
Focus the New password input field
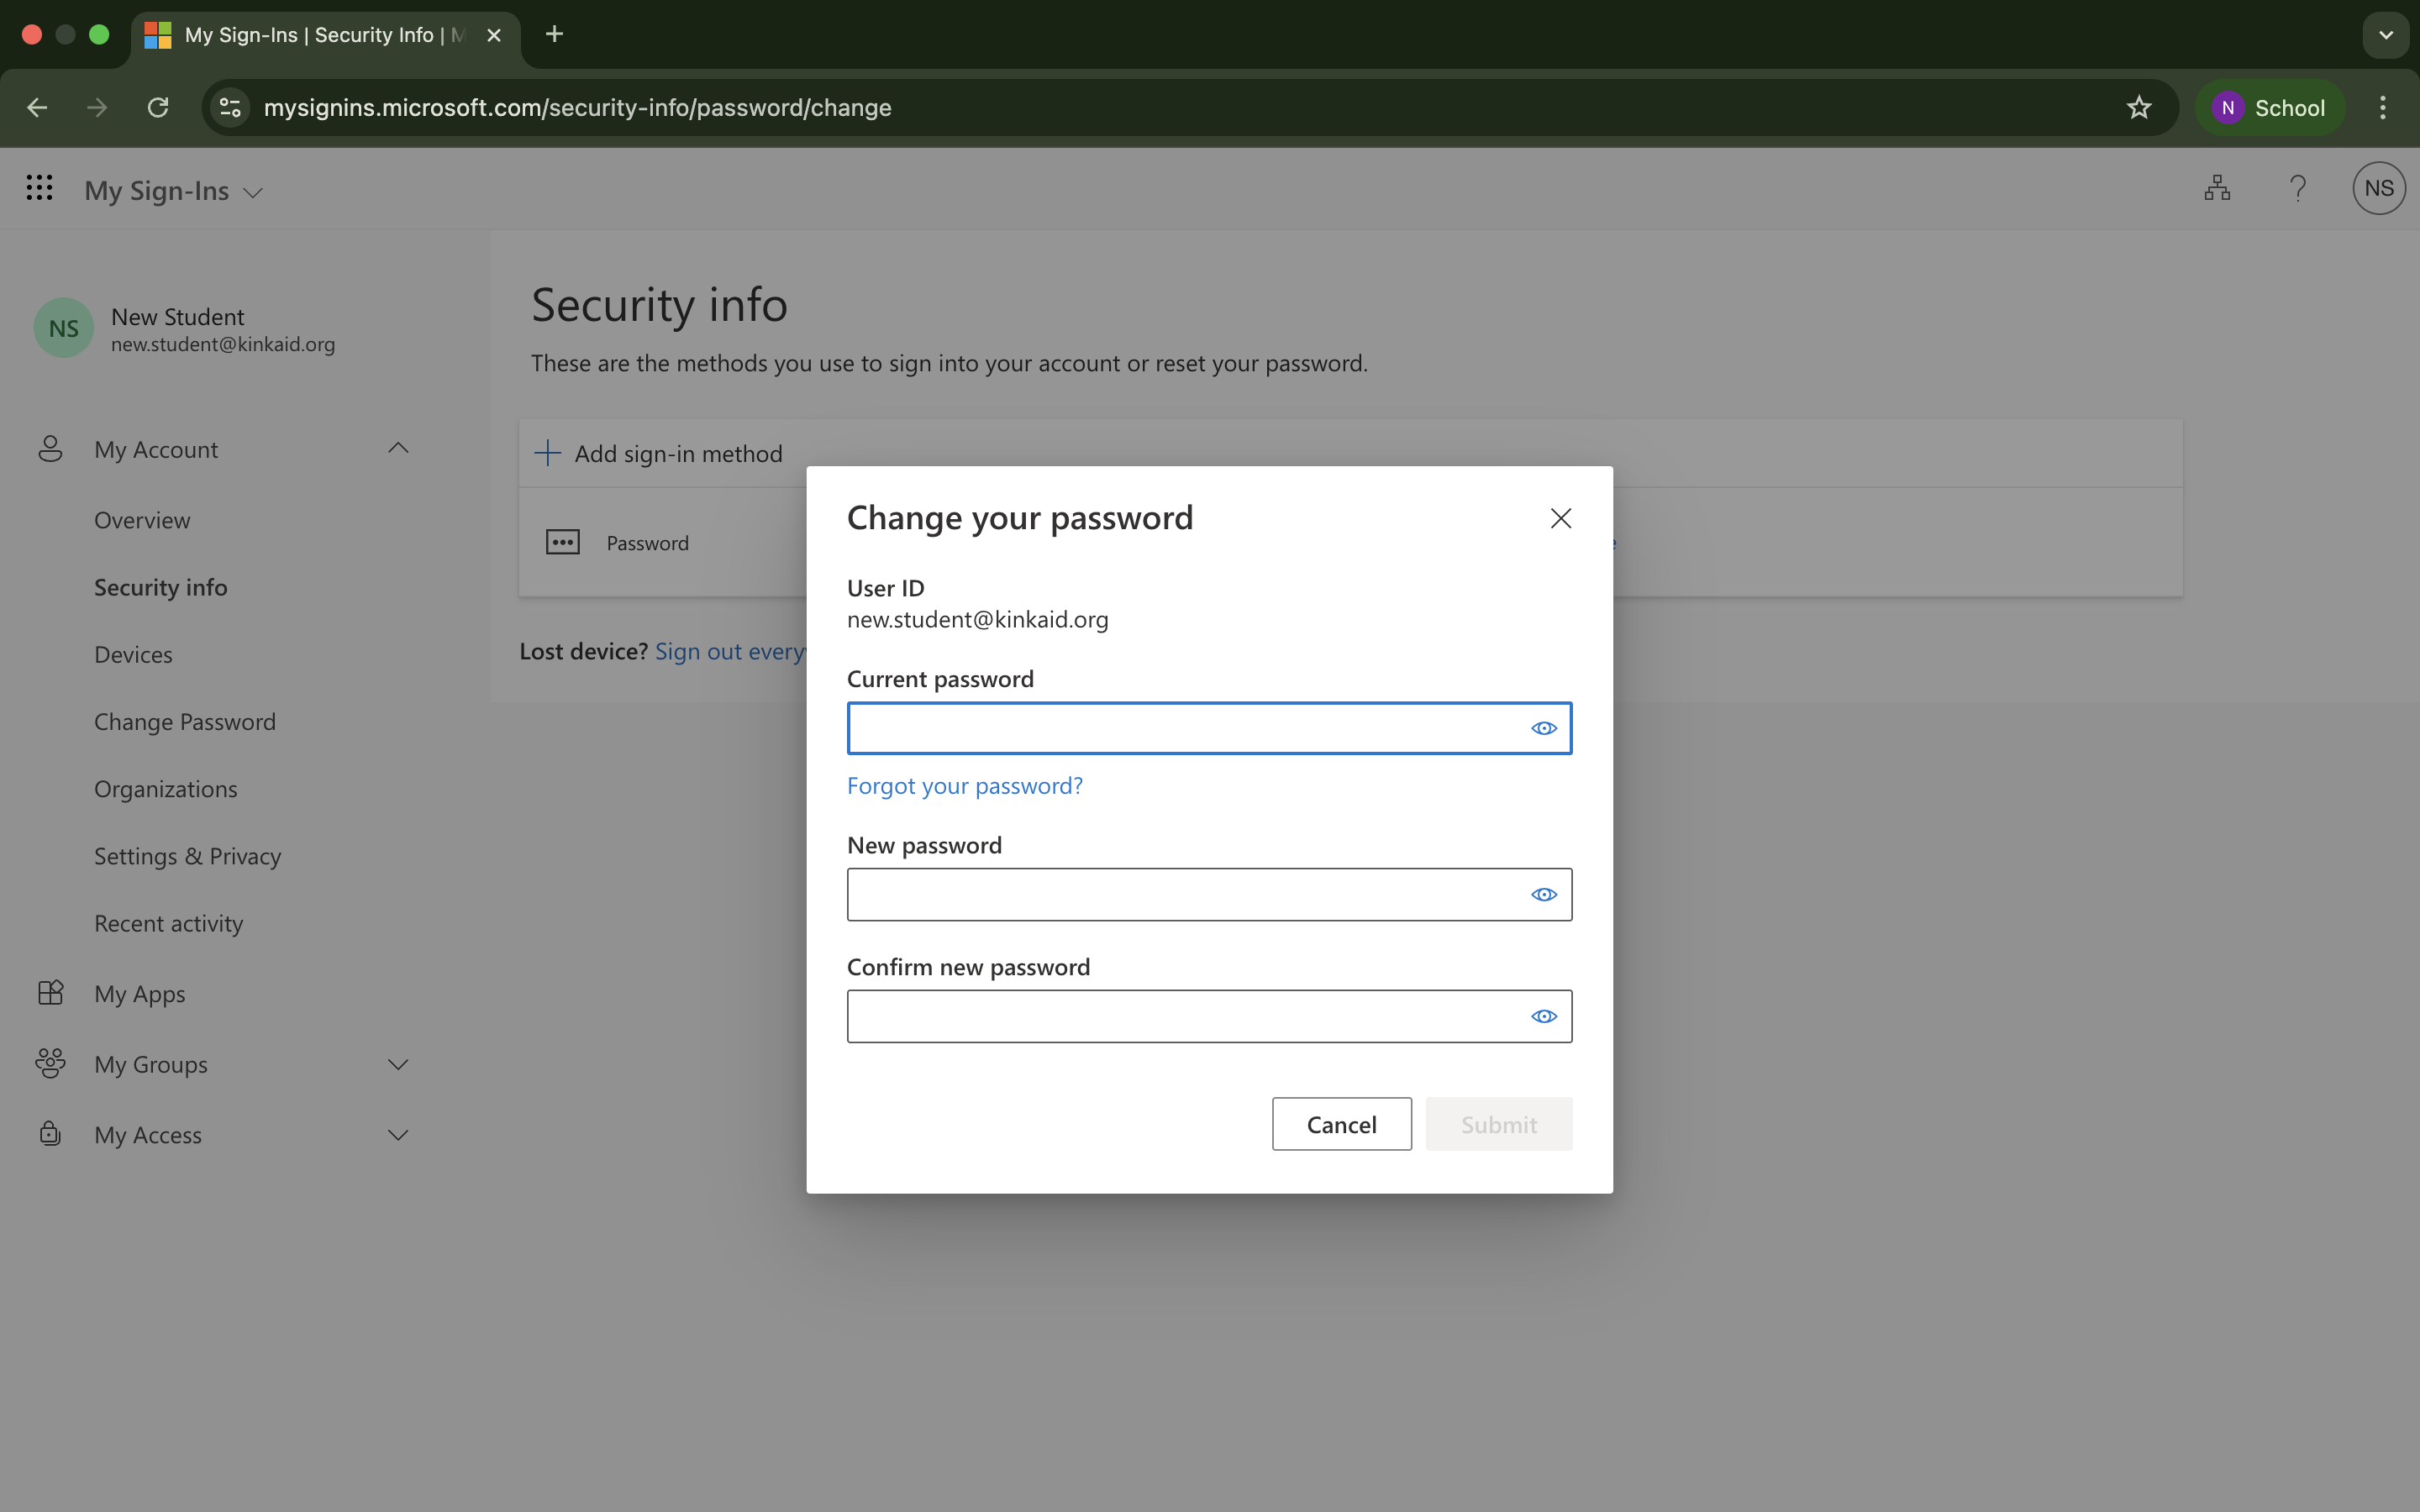1180,895
